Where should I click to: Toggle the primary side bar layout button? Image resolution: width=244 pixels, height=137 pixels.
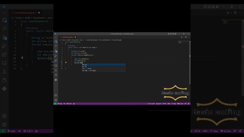click(x=169, y=34)
